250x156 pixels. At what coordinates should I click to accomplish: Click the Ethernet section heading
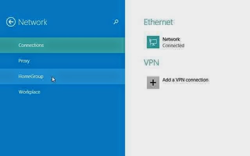click(159, 22)
